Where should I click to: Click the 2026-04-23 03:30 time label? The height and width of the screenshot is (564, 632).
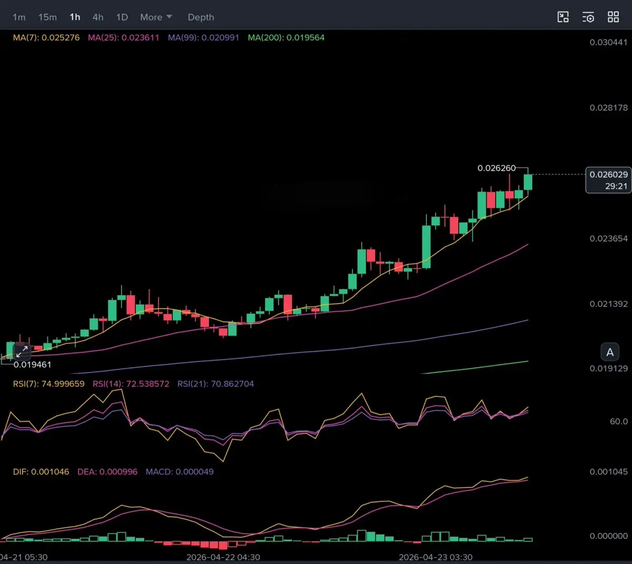(x=436, y=557)
